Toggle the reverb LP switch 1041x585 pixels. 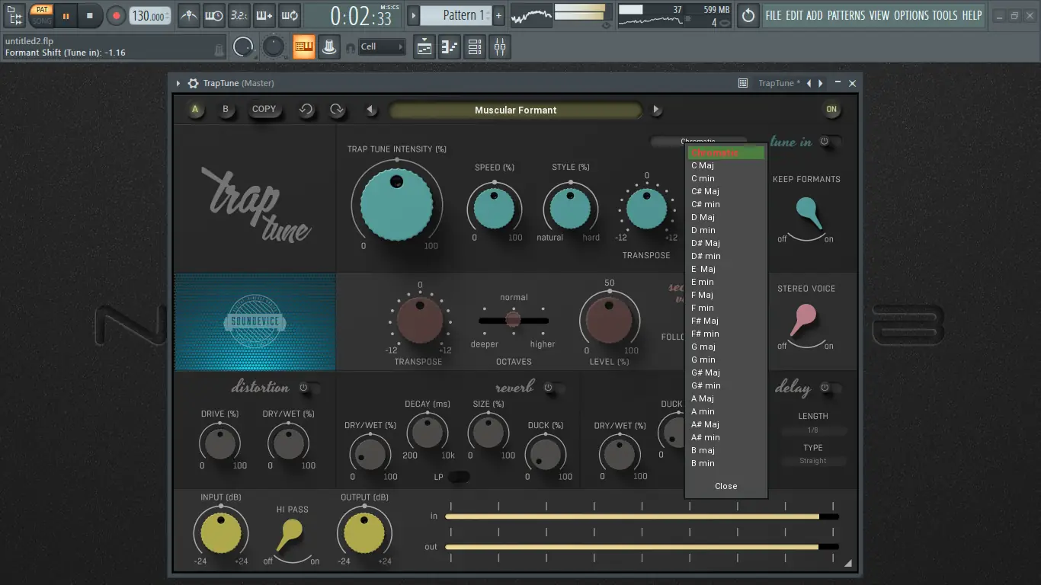[459, 477]
